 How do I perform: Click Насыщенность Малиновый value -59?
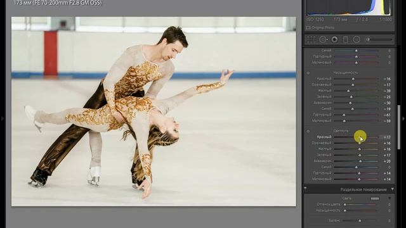pos(387,121)
